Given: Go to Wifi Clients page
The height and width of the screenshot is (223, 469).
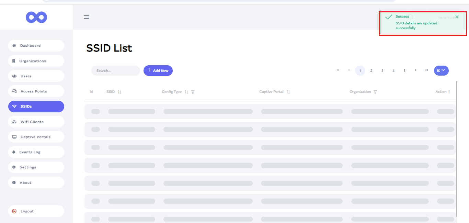Looking at the screenshot, I should pyautogui.click(x=36, y=122).
